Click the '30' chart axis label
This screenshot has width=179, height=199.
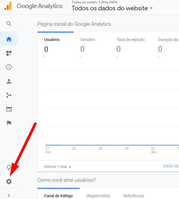click(x=127, y=148)
